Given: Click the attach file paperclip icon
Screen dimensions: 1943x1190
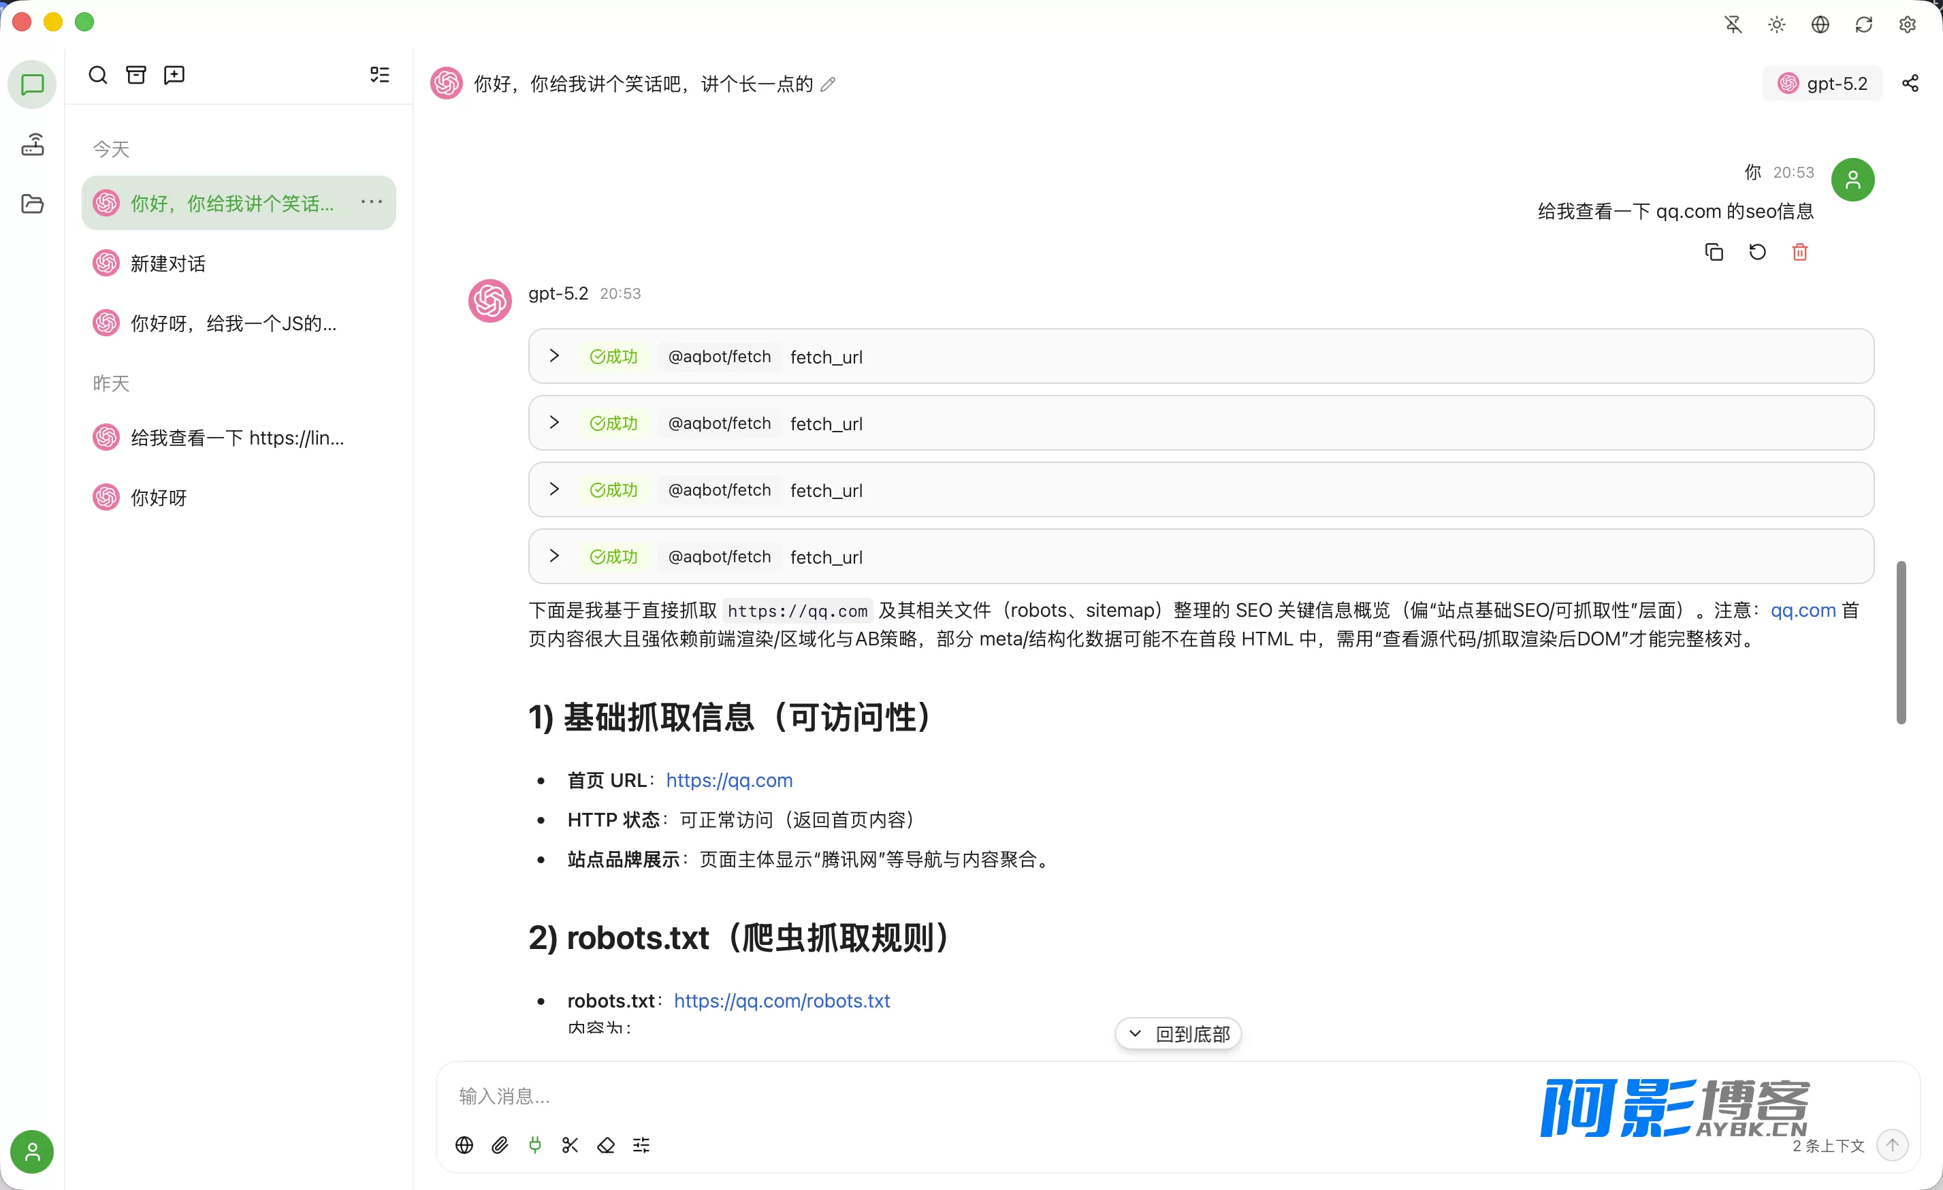Looking at the screenshot, I should point(500,1145).
